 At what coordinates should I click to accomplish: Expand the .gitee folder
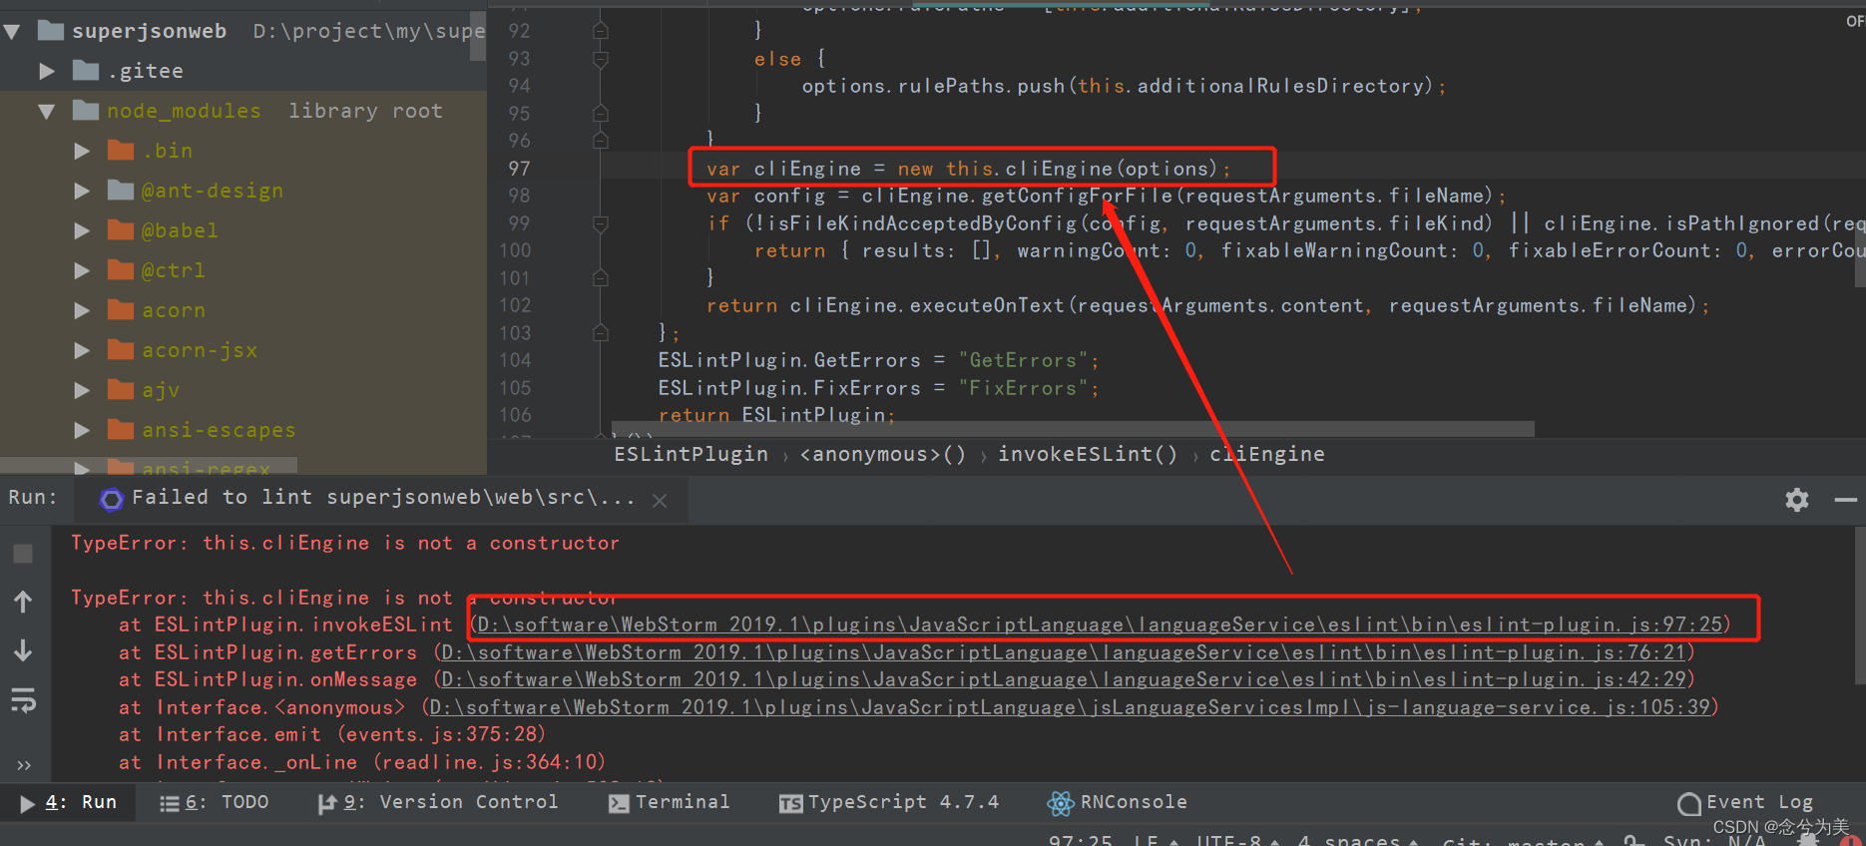coord(46,71)
